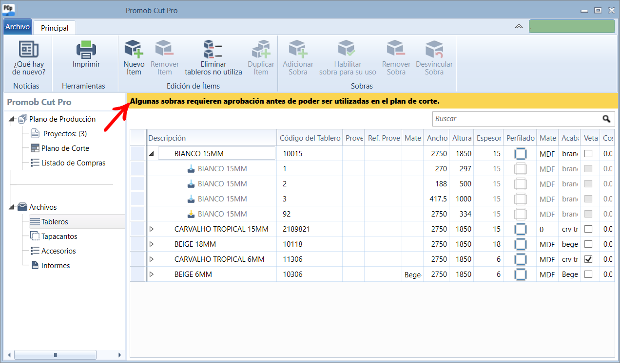The image size is (620, 363).
Task: Click the Desvincular Sobra icon
Action: [434, 49]
